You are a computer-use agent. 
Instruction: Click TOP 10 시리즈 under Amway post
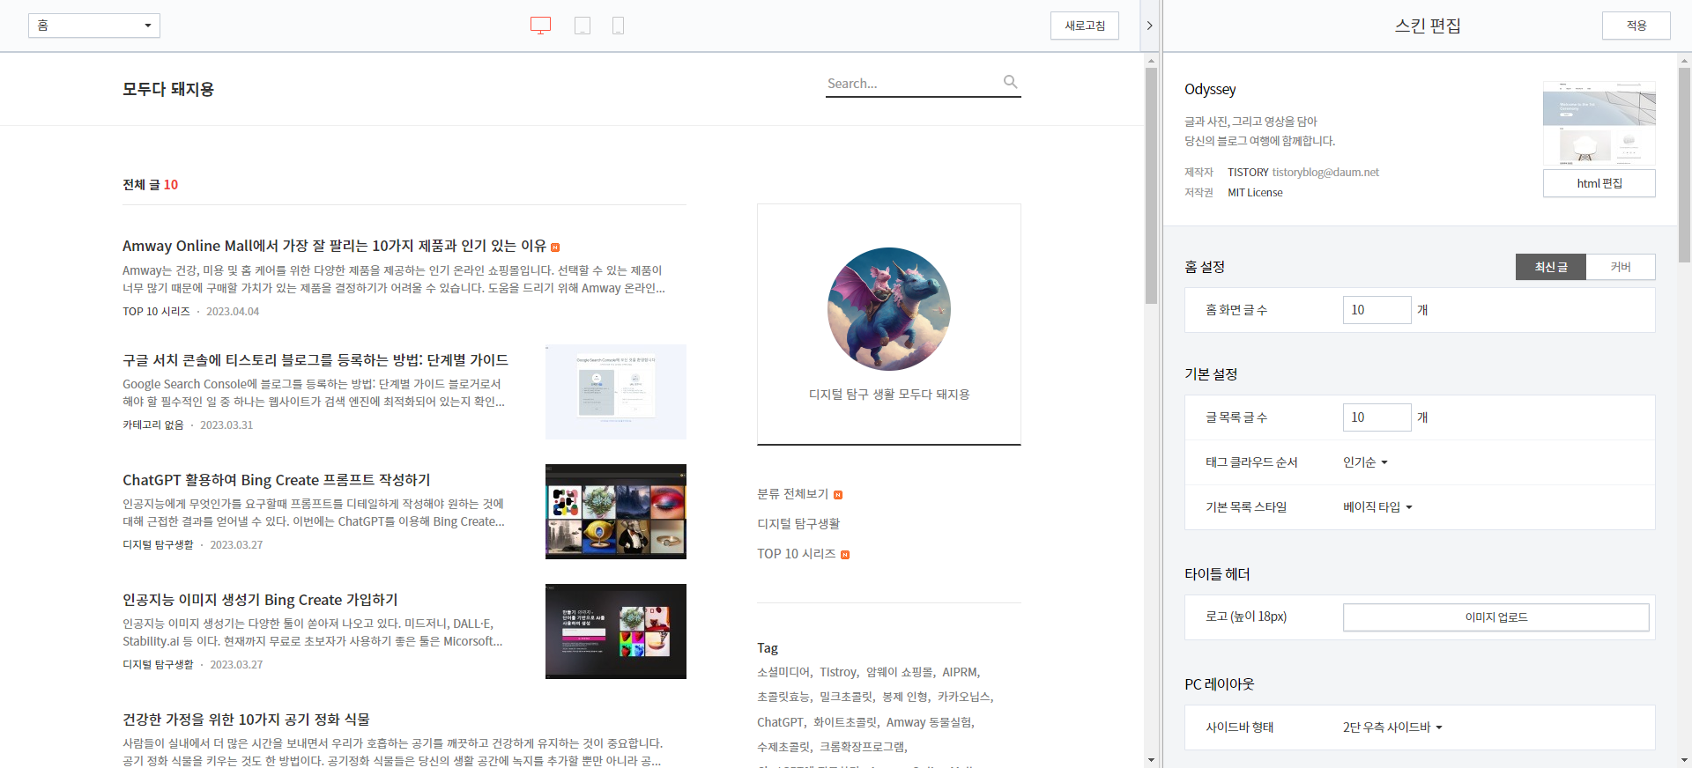[x=156, y=312]
